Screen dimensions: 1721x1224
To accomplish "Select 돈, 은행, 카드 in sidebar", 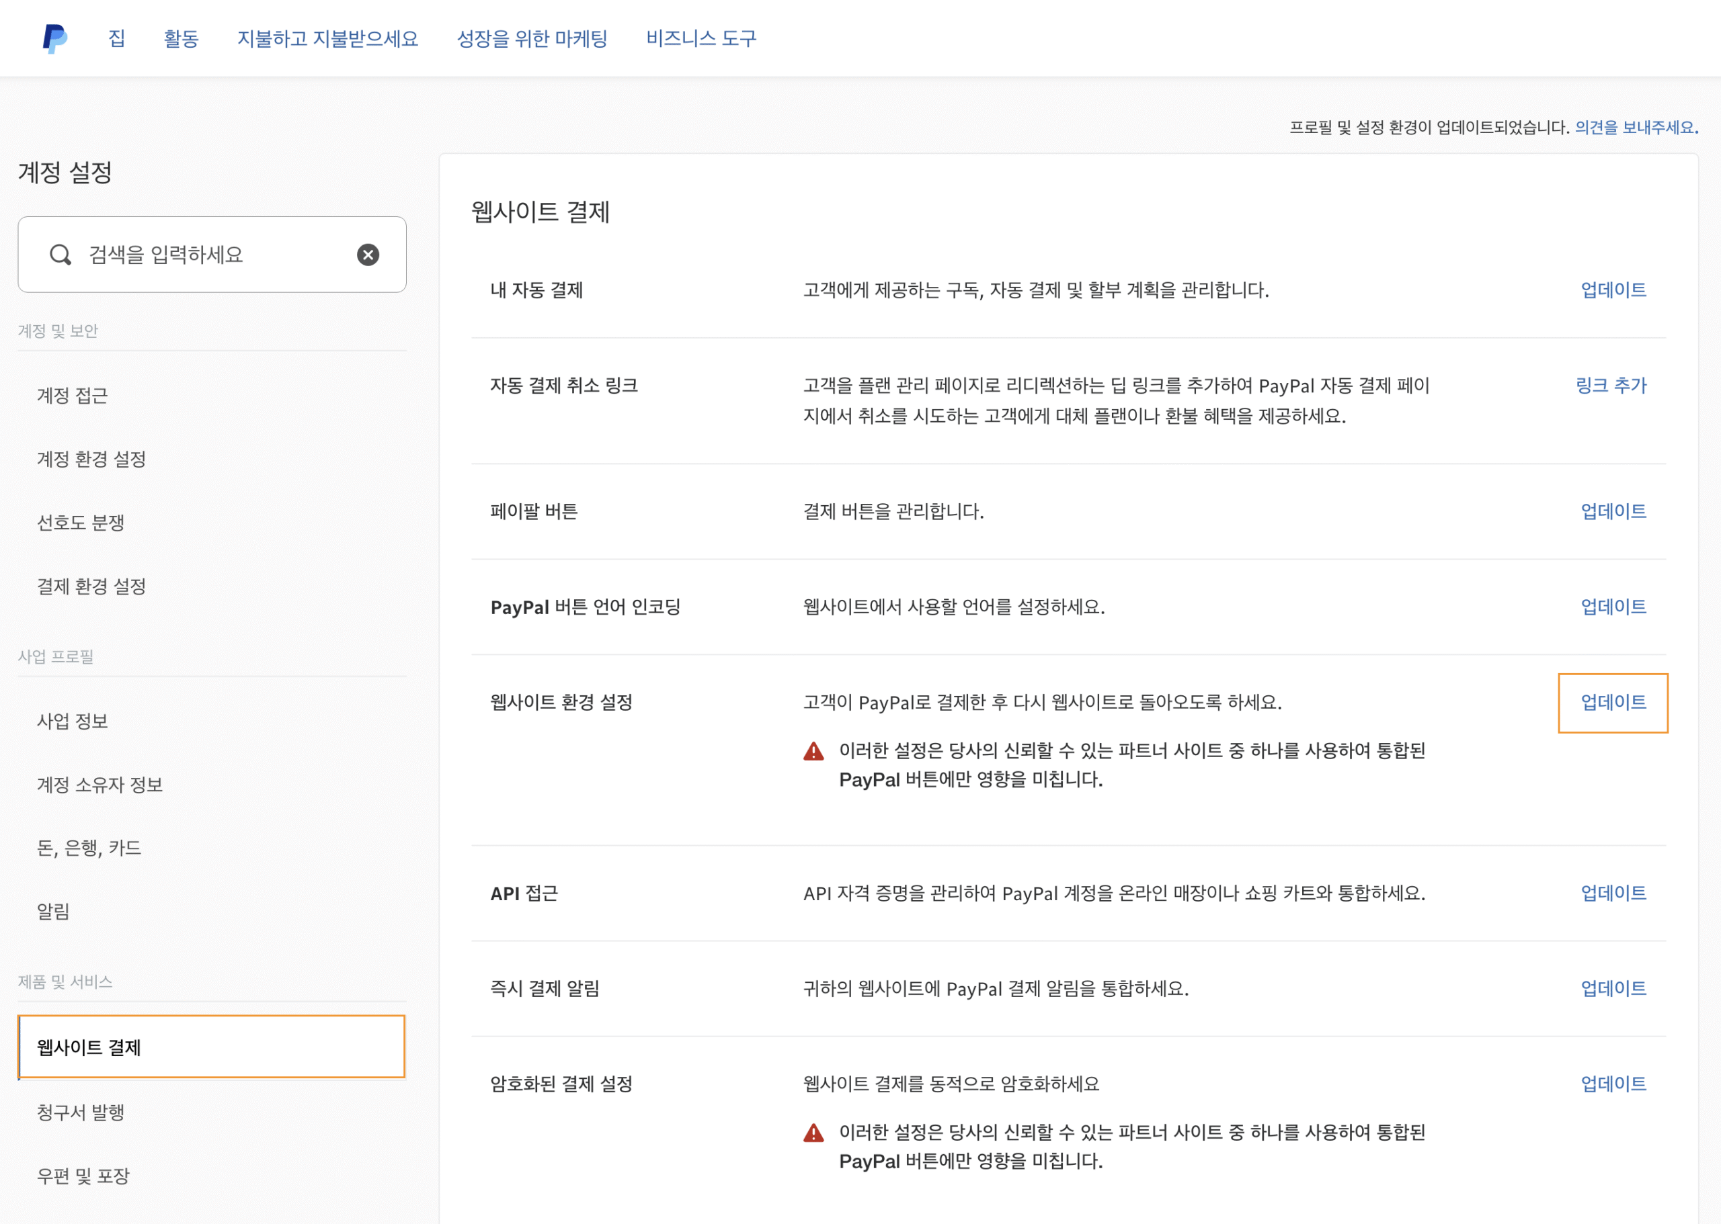I will point(89,848).
